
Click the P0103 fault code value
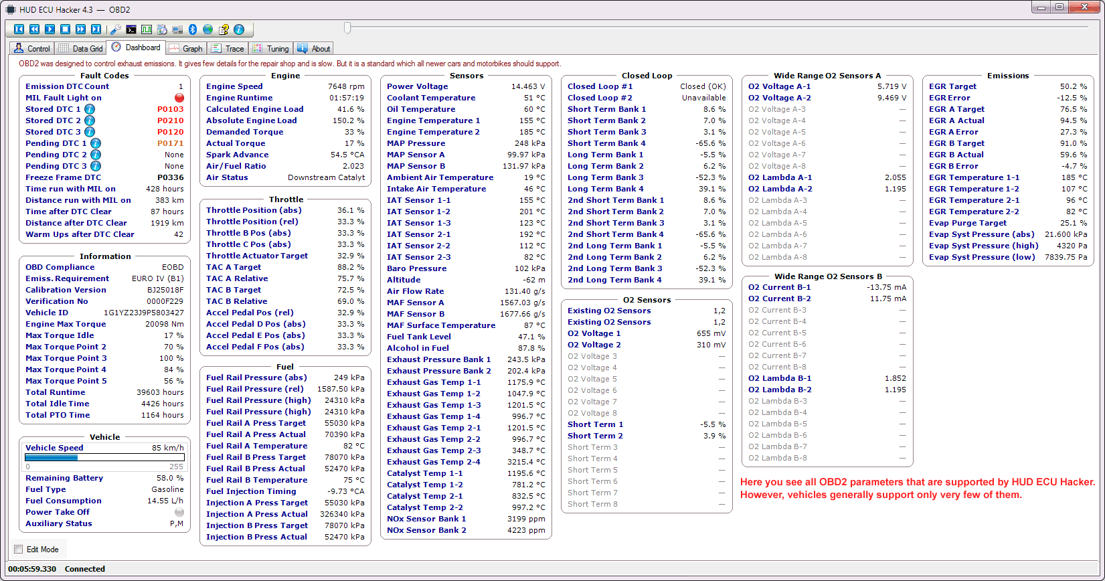coord(170,109)
